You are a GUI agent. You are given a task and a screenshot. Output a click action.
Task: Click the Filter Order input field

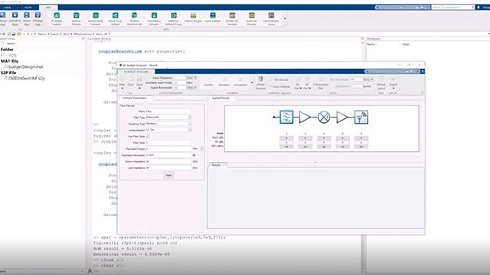tap(168, 143)
